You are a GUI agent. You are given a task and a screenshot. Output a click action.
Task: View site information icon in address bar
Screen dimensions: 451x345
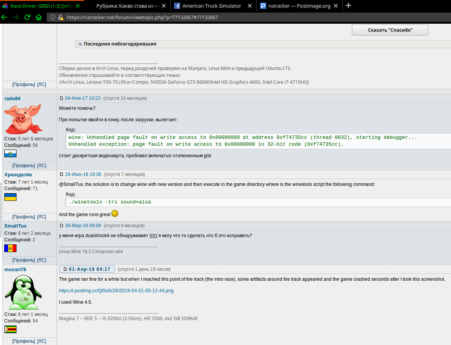(53, 17)
